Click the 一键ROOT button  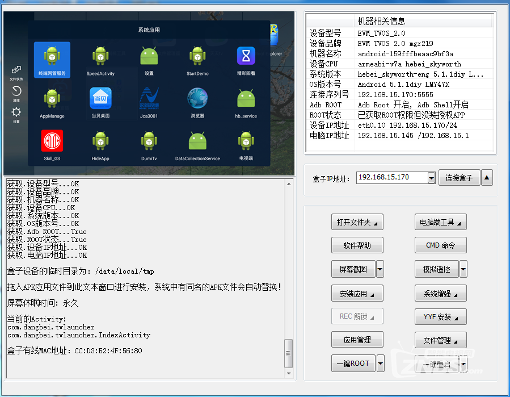point(353,363)
